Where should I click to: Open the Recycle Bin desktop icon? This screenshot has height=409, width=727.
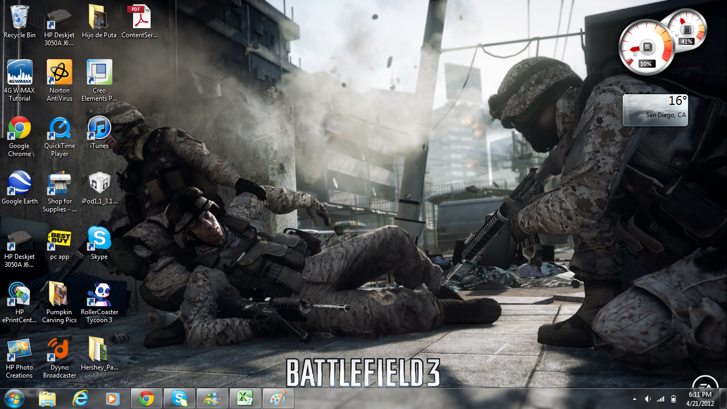(20, 18)
